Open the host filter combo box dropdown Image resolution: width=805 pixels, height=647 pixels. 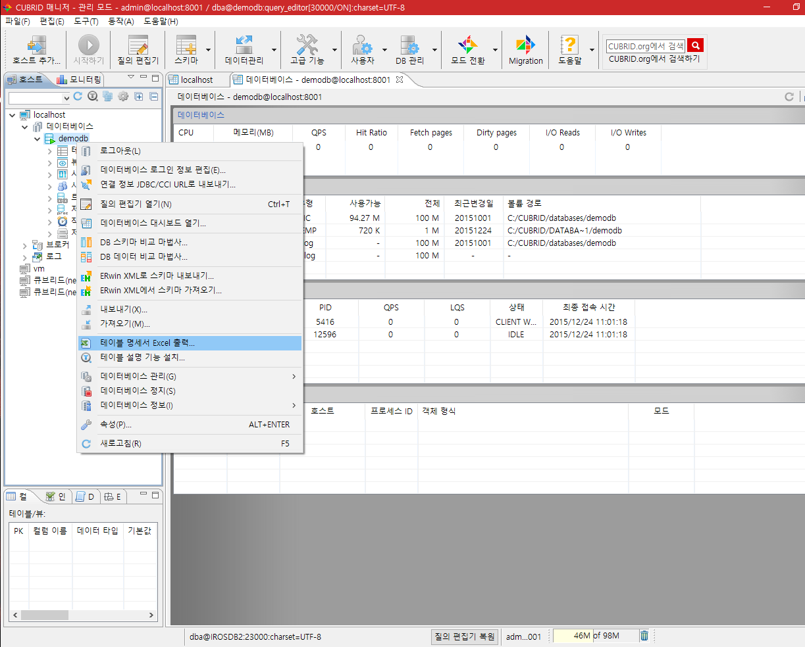(x=66, y=98)
